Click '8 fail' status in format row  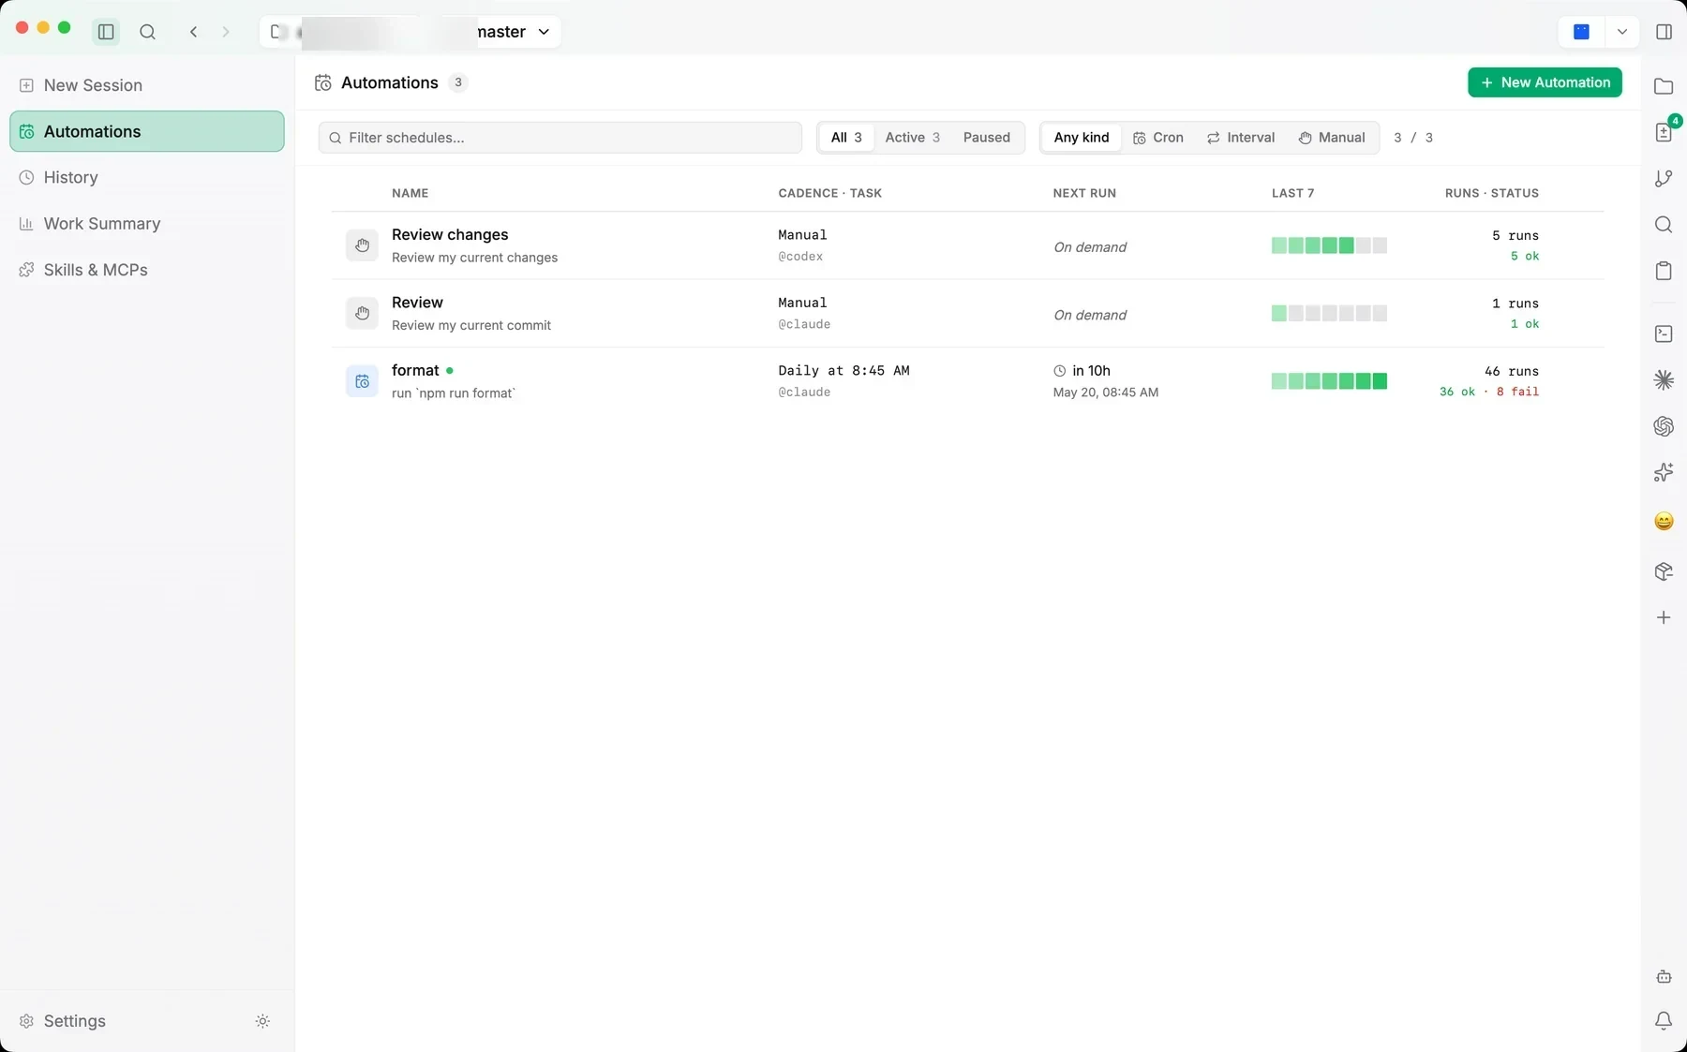click(x=1517, y=392)
